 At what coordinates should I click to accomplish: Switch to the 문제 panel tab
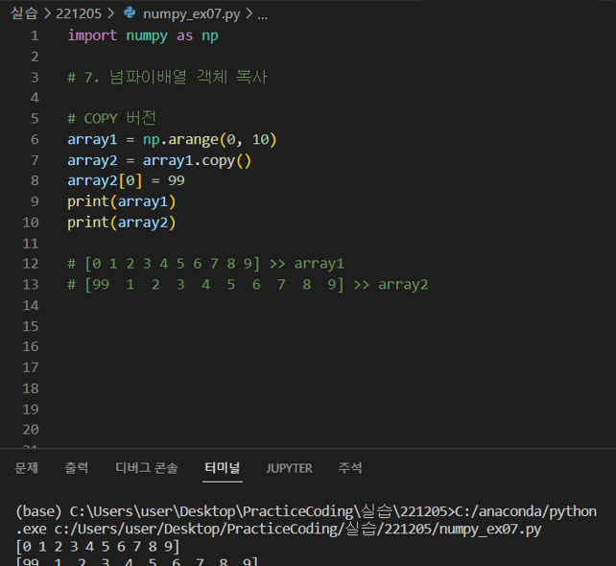point(26,467)
